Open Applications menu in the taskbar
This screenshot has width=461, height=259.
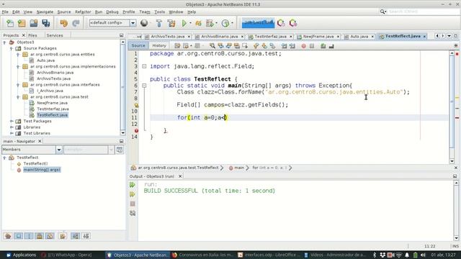21,255
